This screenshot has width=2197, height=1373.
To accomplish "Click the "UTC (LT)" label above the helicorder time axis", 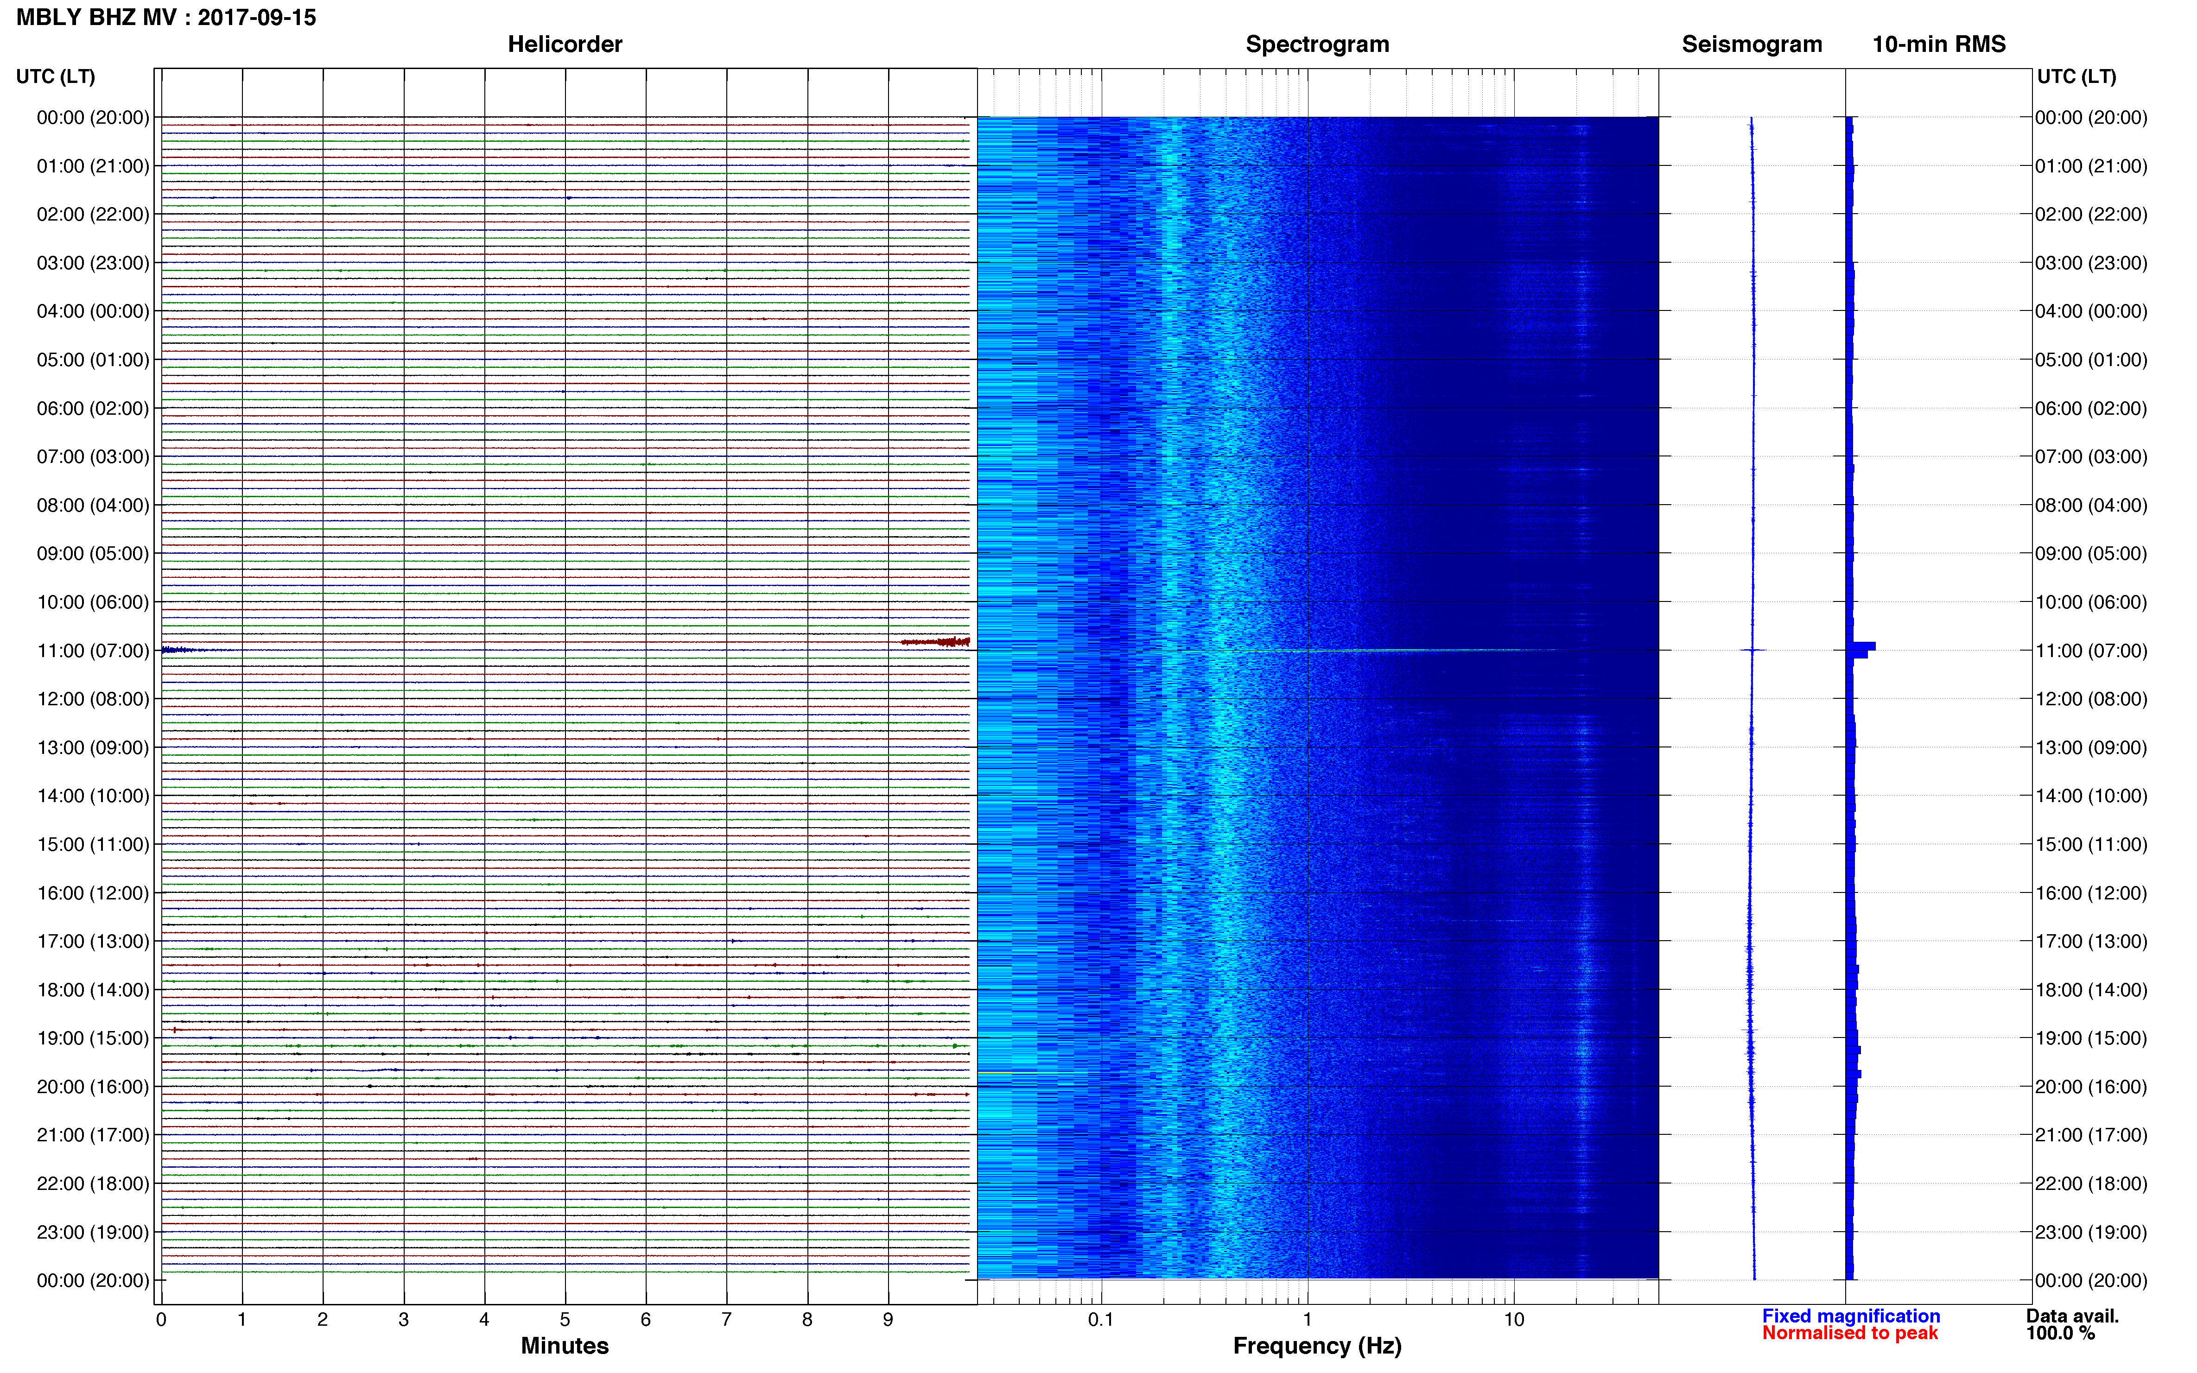I will click(56, 76).
